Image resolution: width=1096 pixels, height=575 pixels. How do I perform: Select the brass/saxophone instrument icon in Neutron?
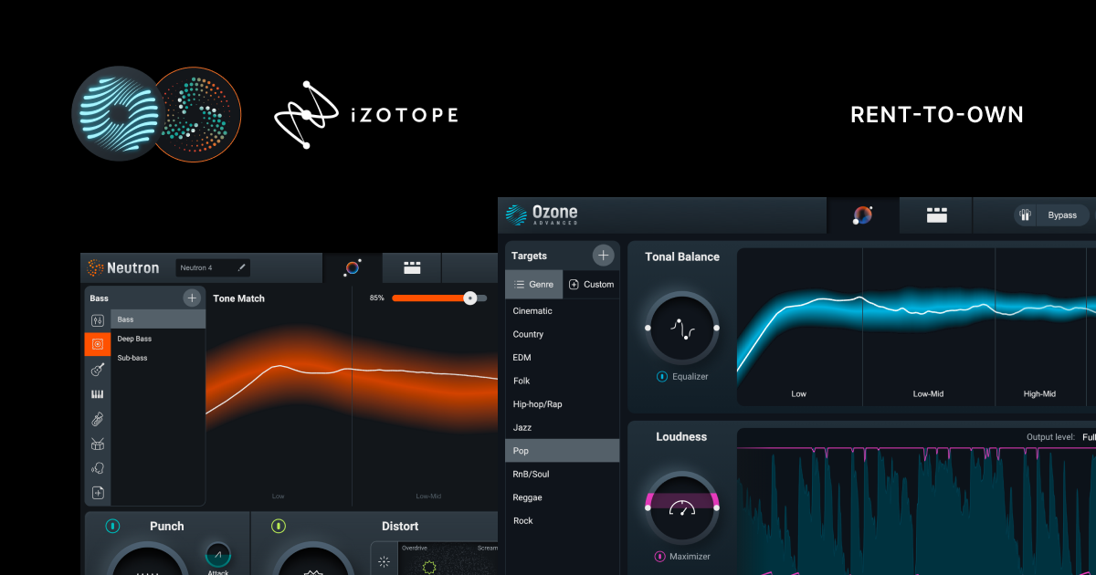98,420
